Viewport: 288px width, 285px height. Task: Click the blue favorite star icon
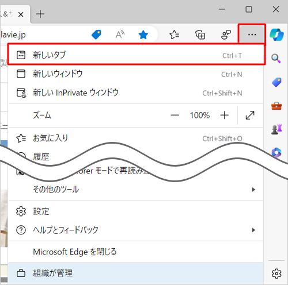(x=143, y=35)
